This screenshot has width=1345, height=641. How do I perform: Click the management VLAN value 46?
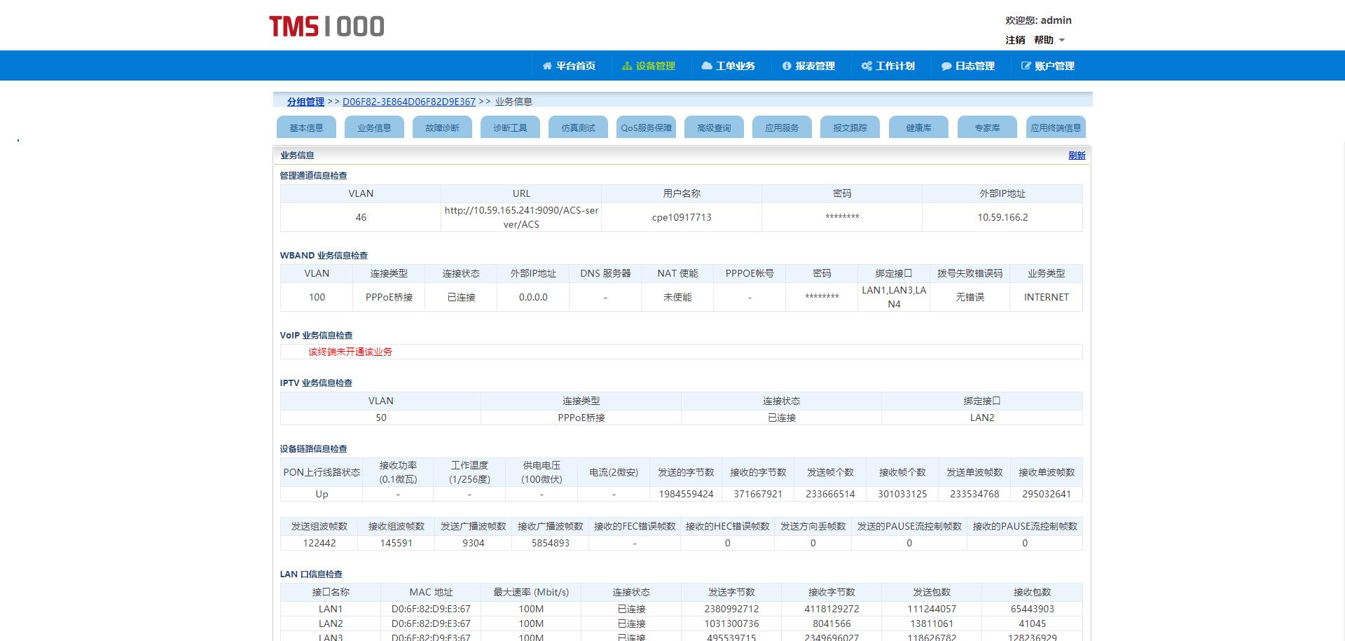coord(361,217)
